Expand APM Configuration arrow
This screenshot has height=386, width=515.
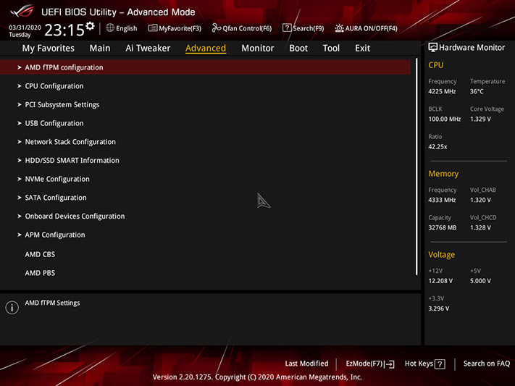point(20,235)
